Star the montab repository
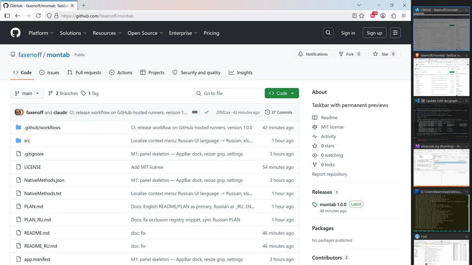Image resolution: width=472 pixels, height=265 pixels. pyautogui.click(x=385, y=54)
